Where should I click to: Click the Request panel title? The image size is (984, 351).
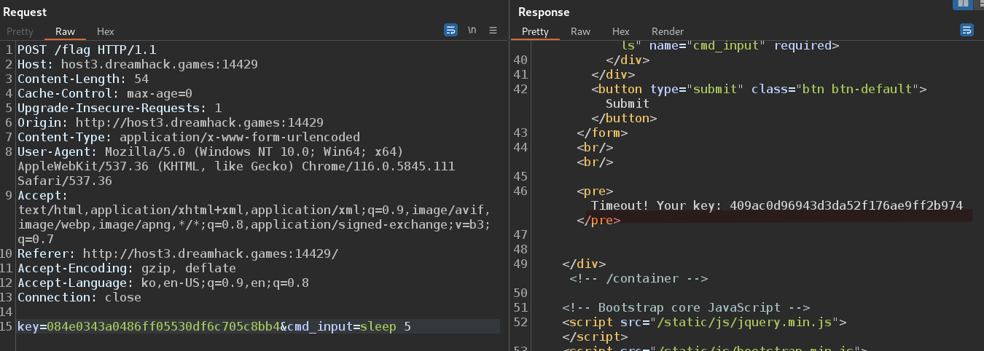[x=25, y=12]
